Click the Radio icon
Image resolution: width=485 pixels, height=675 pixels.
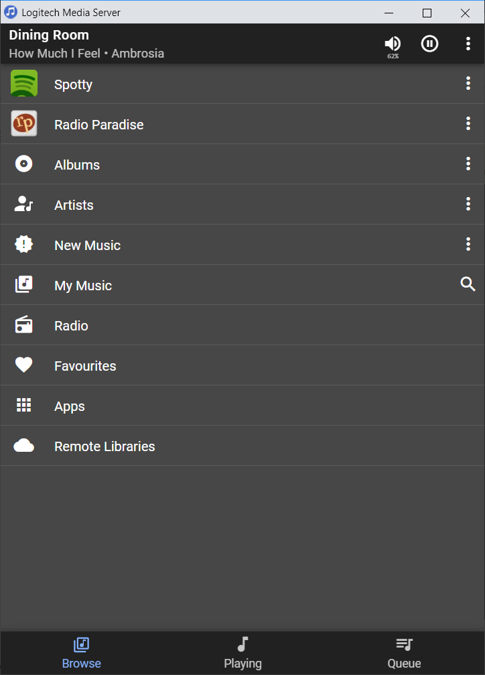pyautogui.click(x=24, y=325)
